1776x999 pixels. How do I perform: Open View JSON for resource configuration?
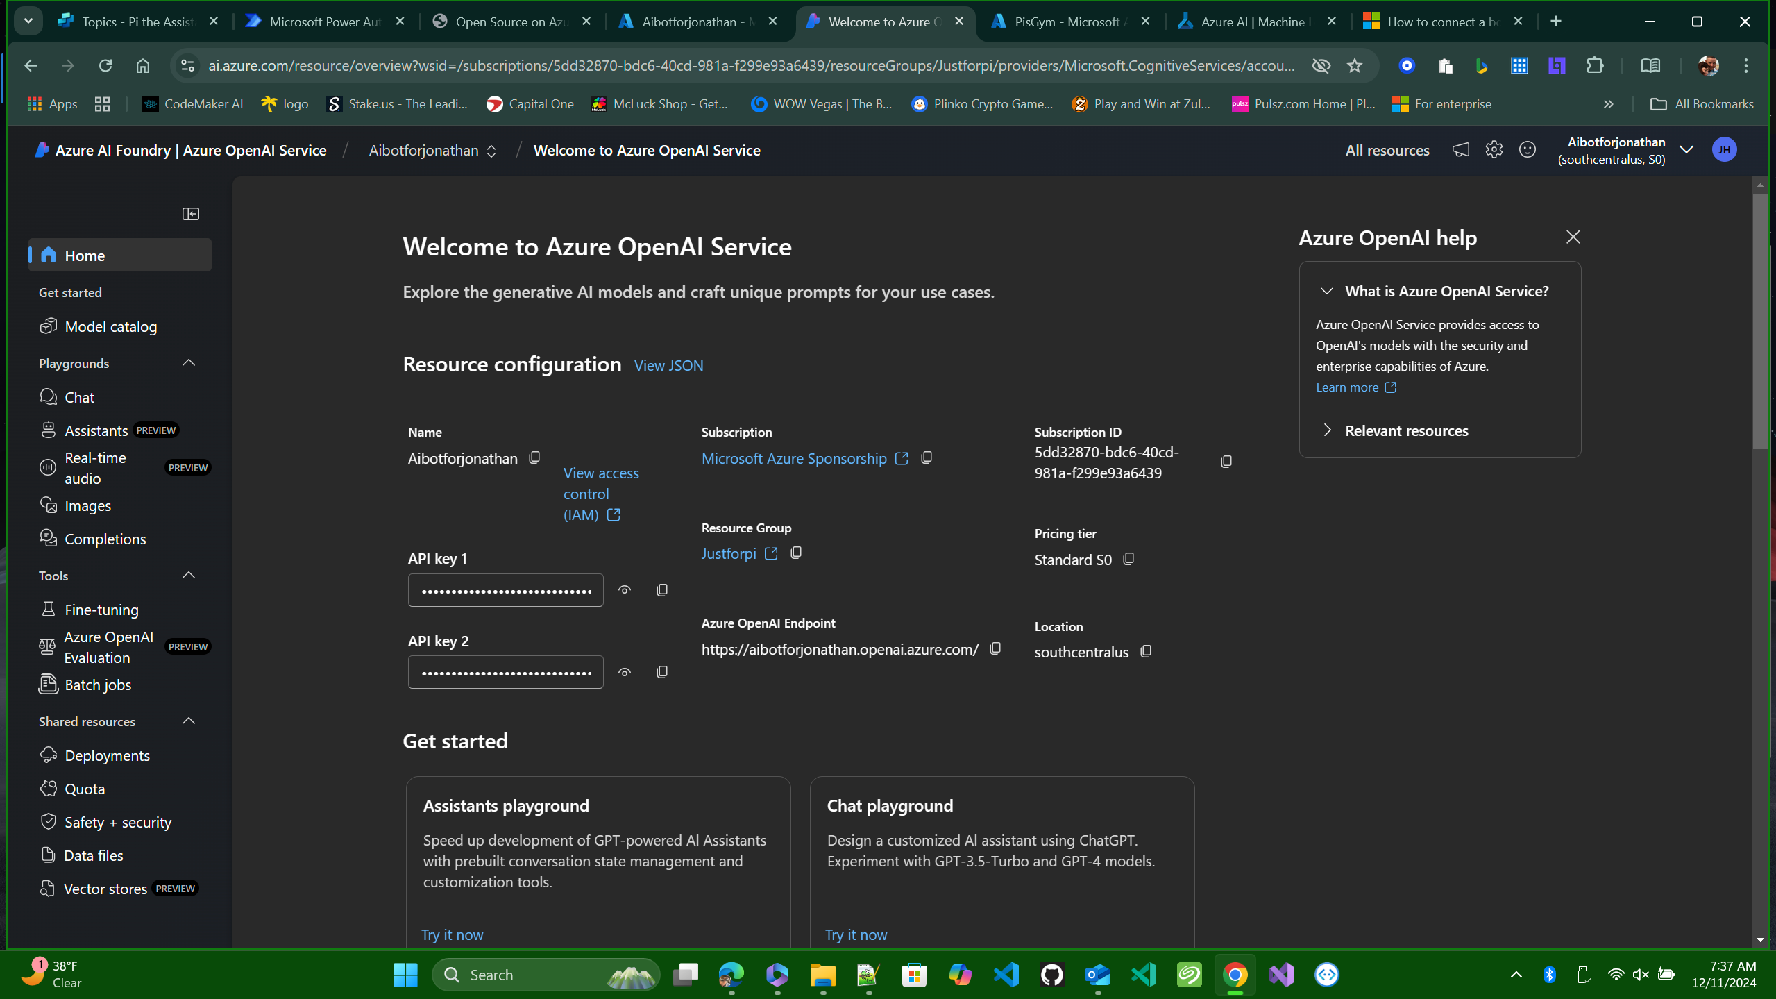(668, 364)
